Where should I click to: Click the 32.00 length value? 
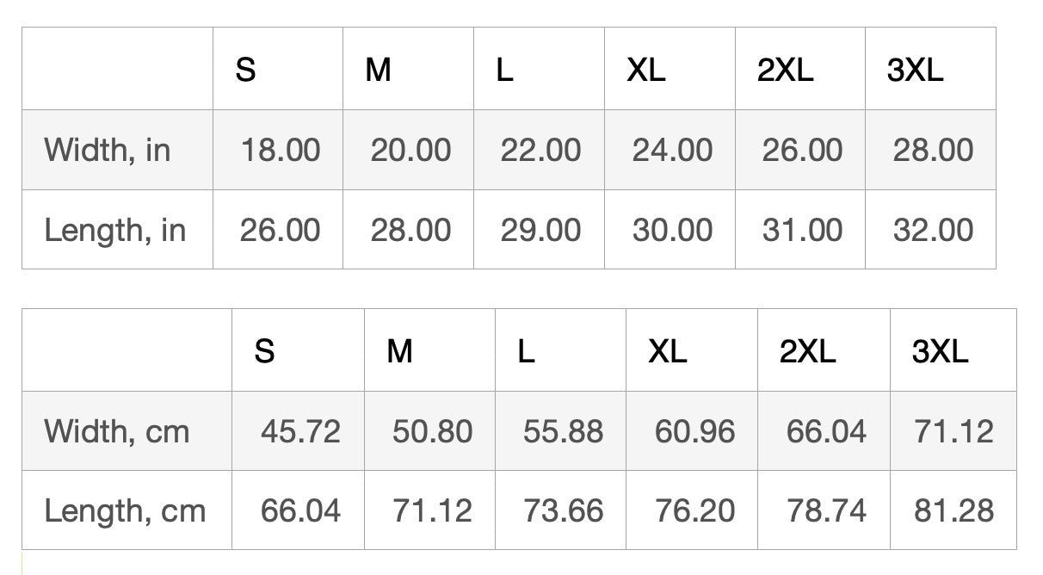click(x=933, y=230)
